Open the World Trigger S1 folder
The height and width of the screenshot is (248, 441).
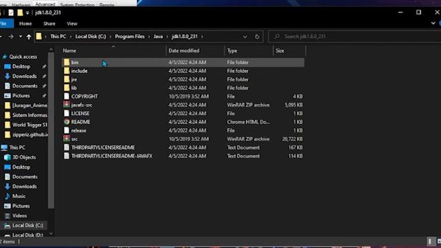click(x=30, y=125)
